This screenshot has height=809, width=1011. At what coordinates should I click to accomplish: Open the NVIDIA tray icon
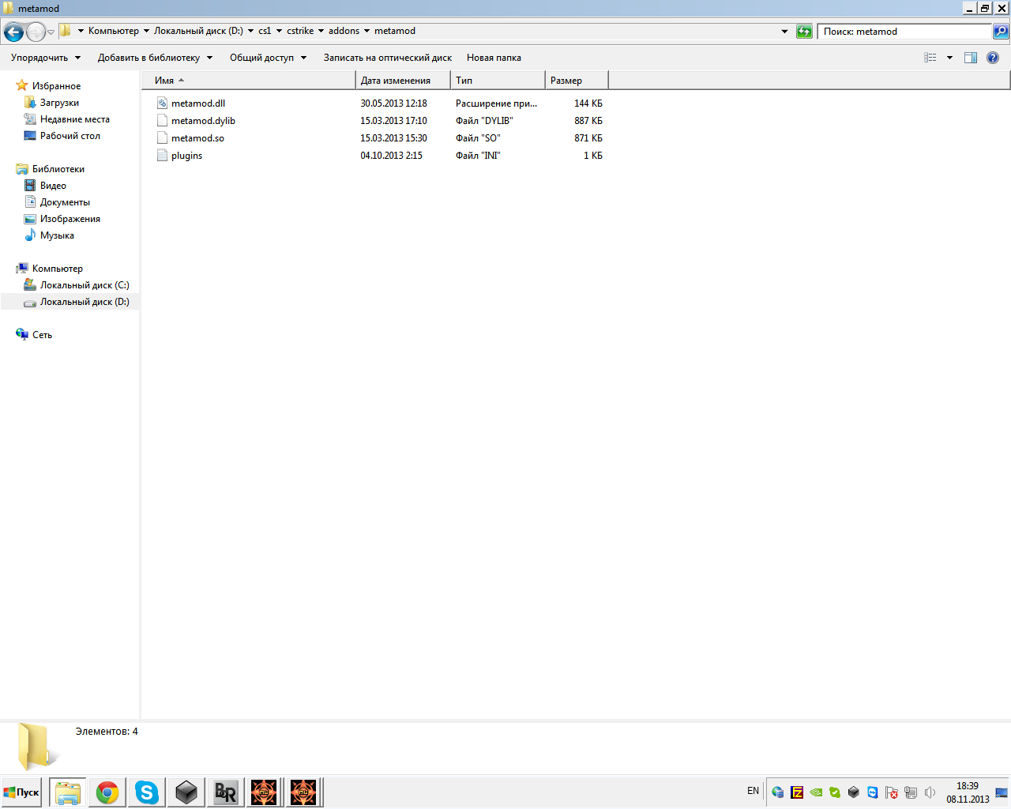[816, 792]
